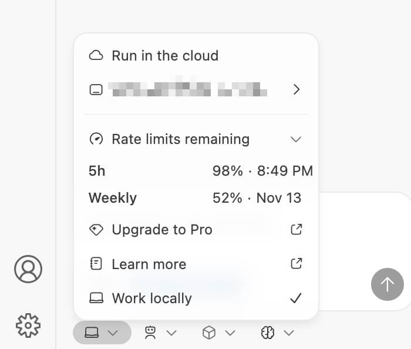Click Learn more link
This screenshot has height=349, width=411.
(x=149, y=264)
